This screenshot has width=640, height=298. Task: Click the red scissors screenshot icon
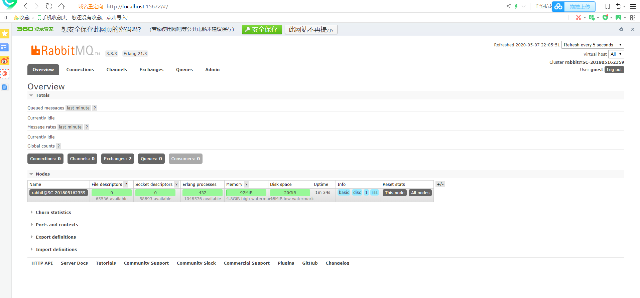[579, 17]
